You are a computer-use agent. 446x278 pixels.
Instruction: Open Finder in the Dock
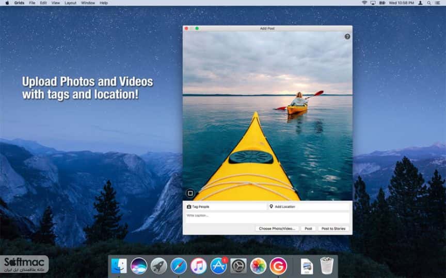pos(119,266)
